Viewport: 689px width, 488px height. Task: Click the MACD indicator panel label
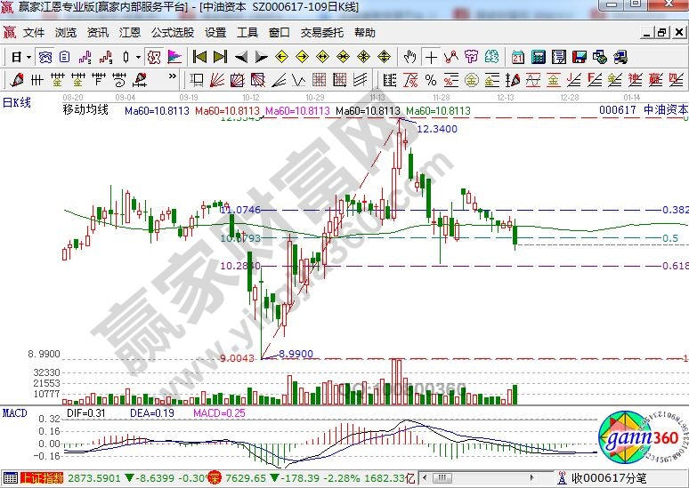[x=14, y=413]
